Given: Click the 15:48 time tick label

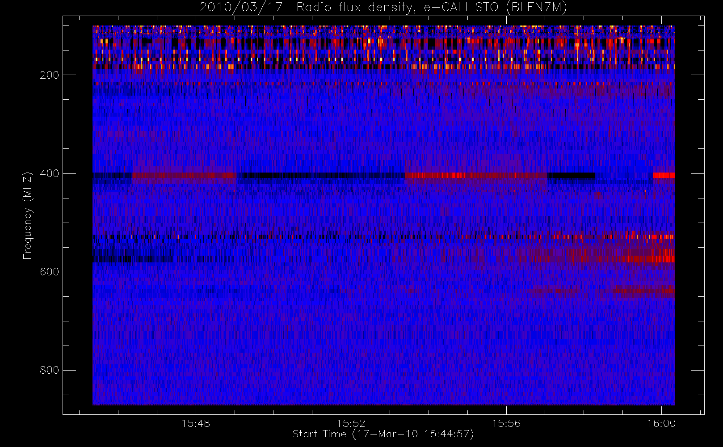Looking at the screenshot, I should pos(196,423).
